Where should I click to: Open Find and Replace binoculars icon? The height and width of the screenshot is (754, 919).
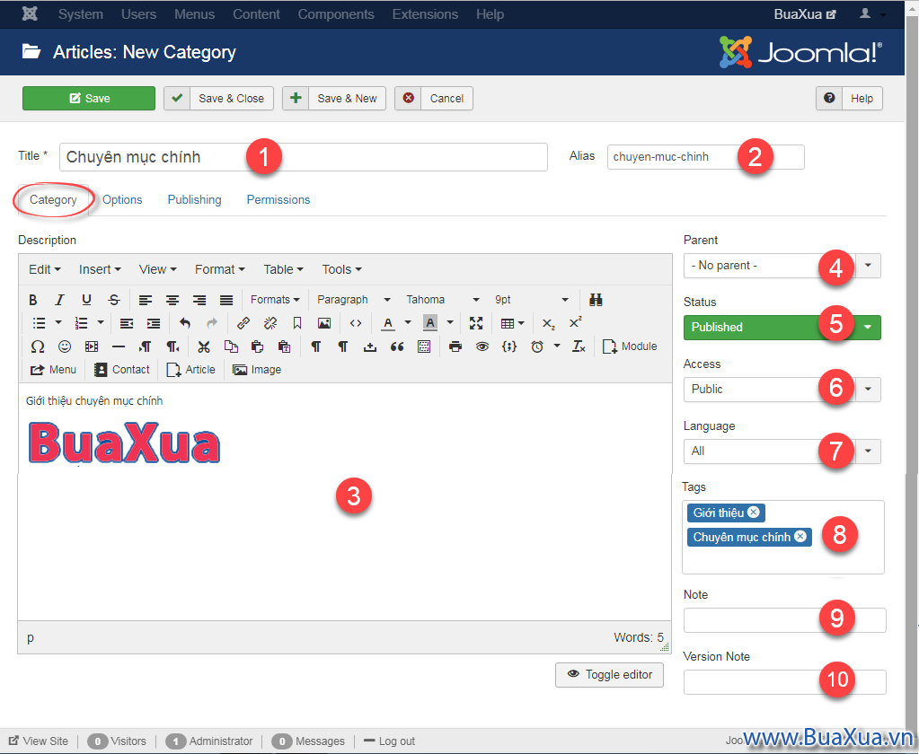tap(596, 300)
